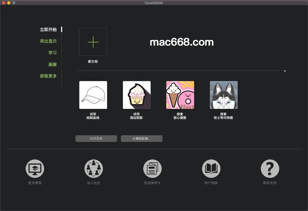Expand the recent files disclosure arrow
This screenshot has width=308, height=211.
coord(285,71)
